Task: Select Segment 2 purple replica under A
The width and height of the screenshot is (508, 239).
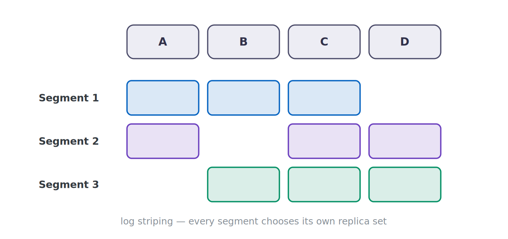Action: [163, 141]
